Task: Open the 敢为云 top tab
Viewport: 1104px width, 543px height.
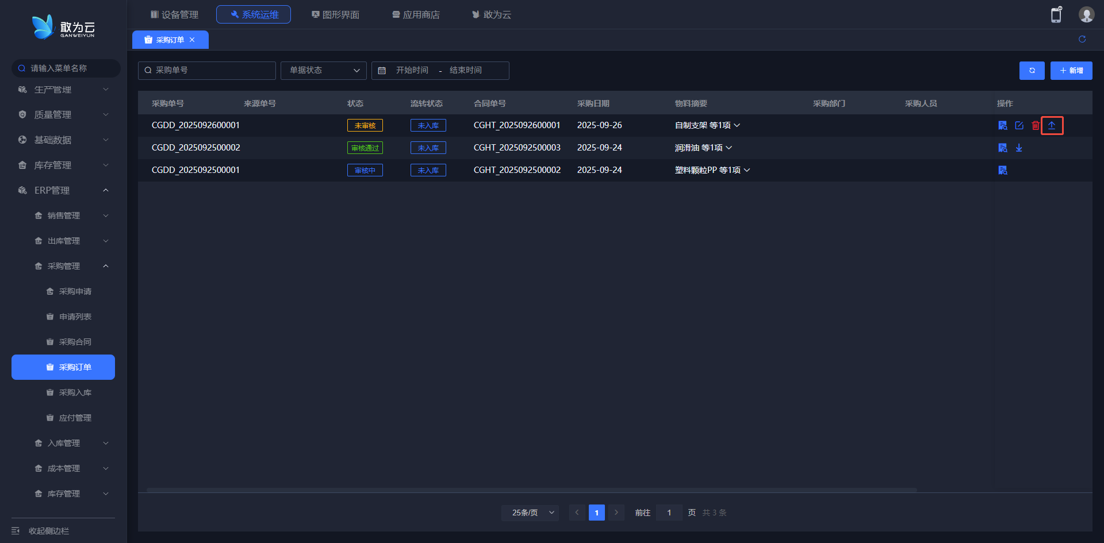Action: coord(492,14)
